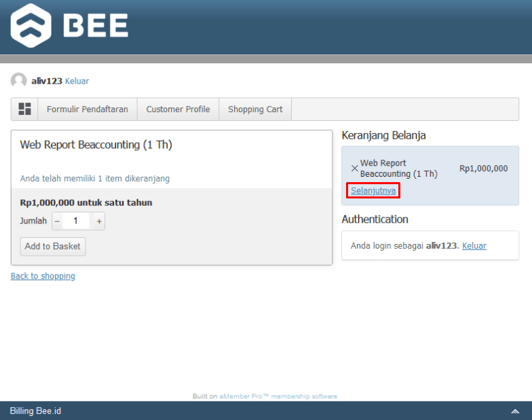The image size is (532, 420).
Task: Click the Web Report Beaccounting (1 Th) heading
Action: point(96,145)
